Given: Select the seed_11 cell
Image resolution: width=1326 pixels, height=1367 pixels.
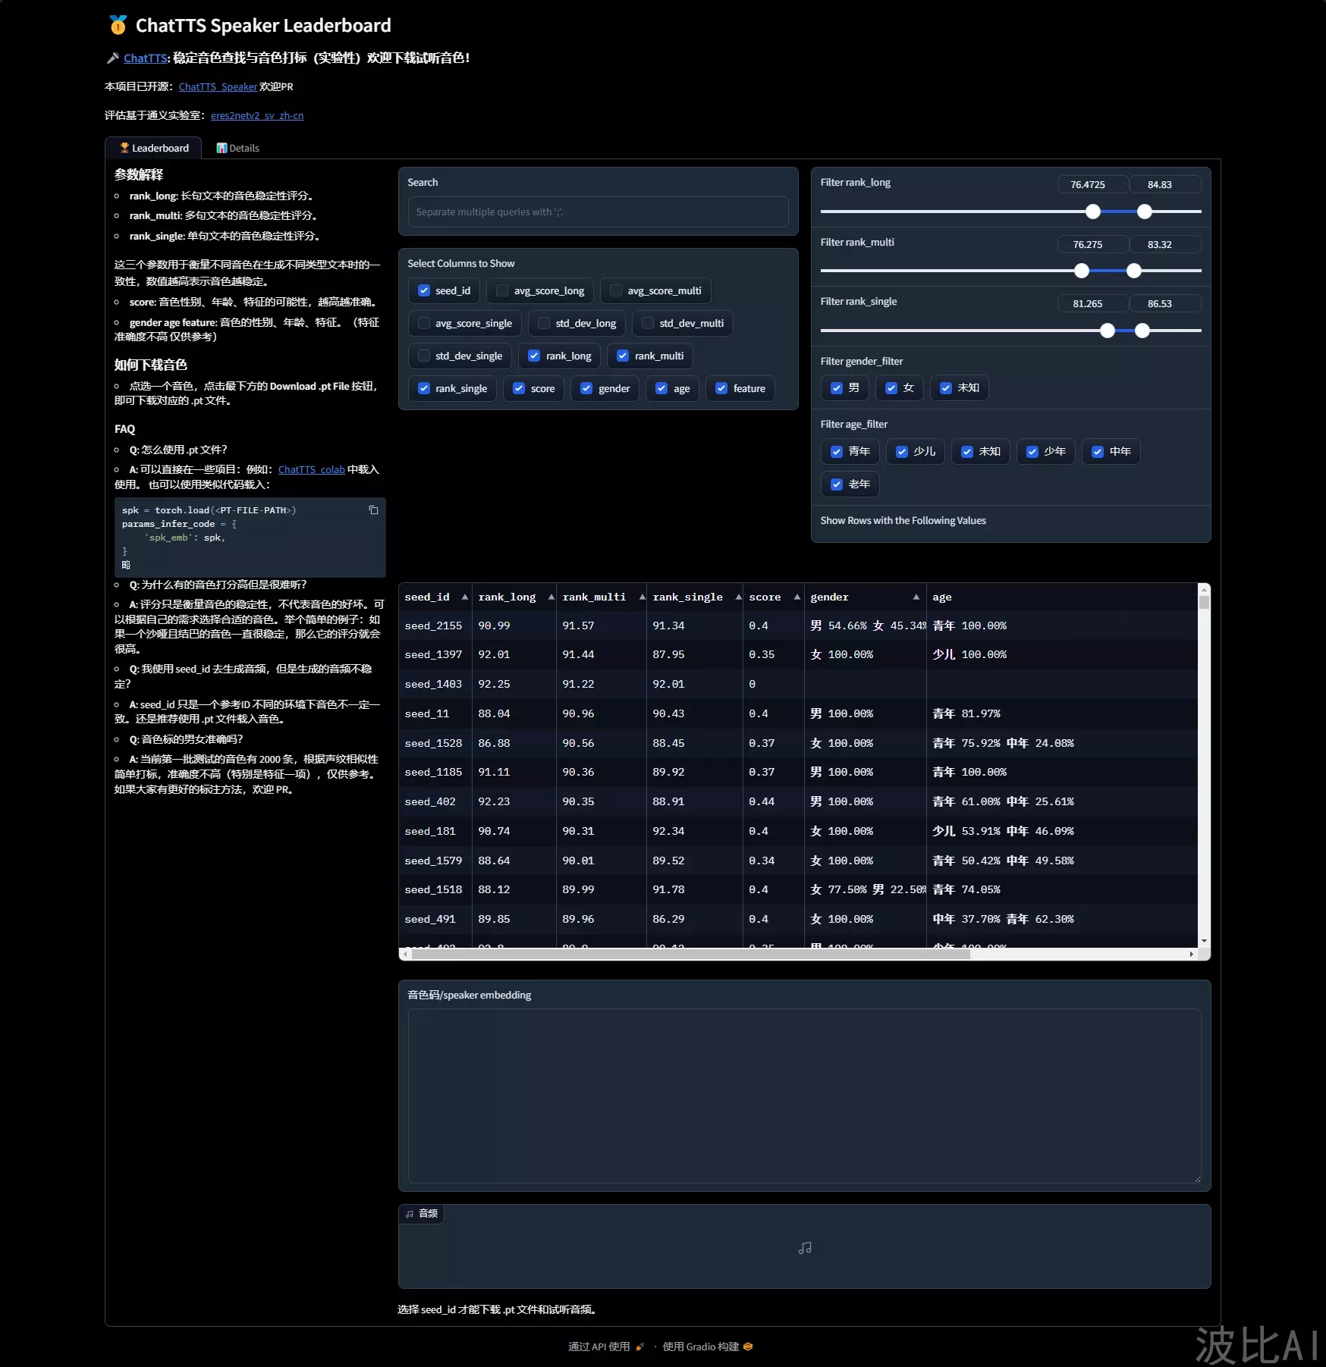Looking at the screenshot, I should pos(435,714).
